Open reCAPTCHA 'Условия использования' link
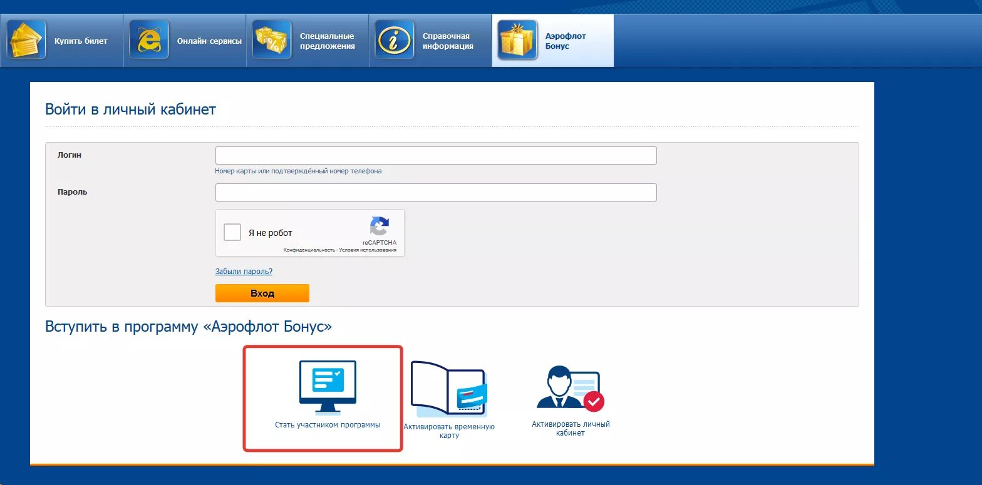 coord(368,250)
